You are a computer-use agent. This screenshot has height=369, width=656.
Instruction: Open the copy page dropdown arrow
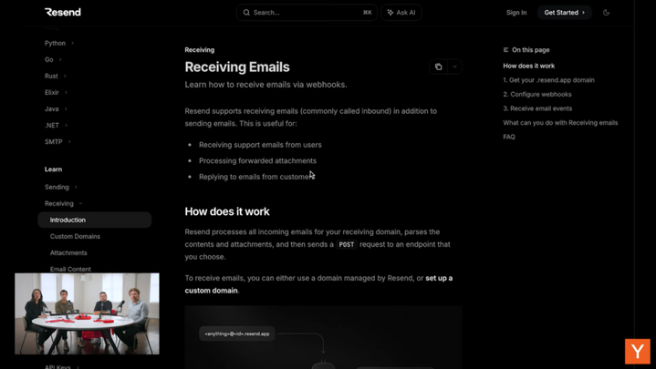454,67
